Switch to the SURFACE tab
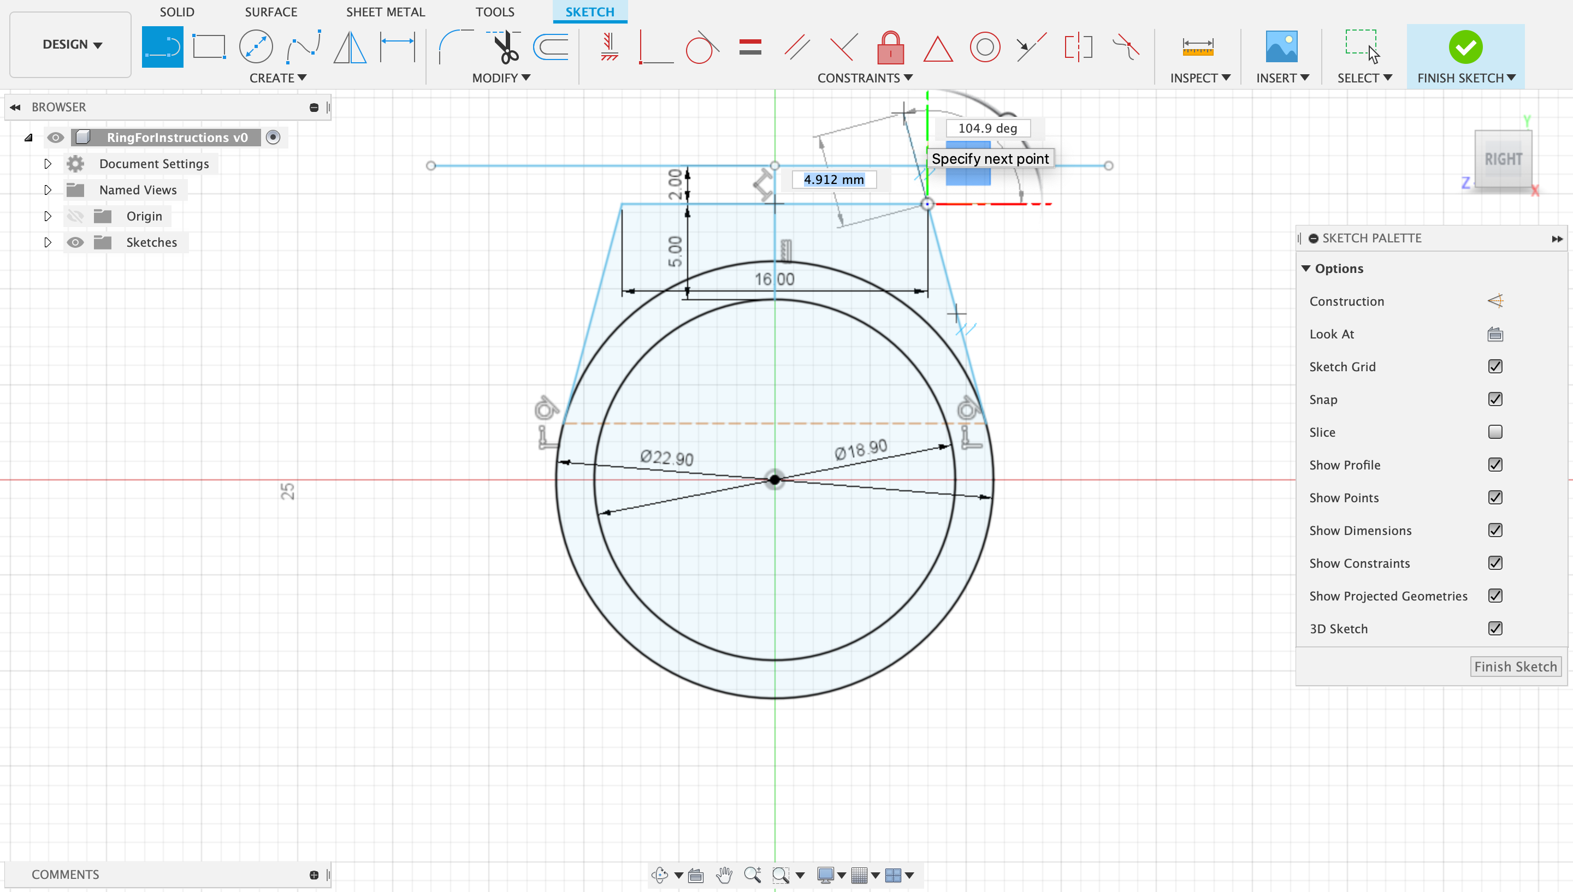Screen dimensions: 1573x892 point(271,11)
